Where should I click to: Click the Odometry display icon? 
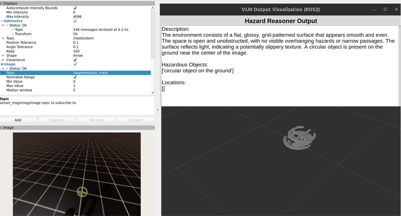click(2, 21)
